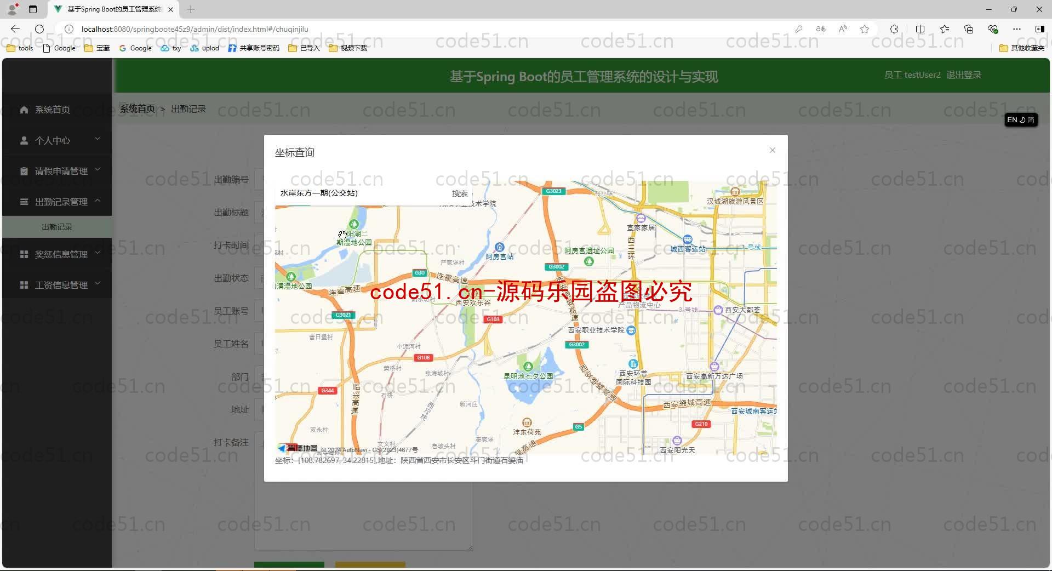Select 出勤记录 submenu item
The height and width of the screenshot is (571, 1052).
(57, 227)
